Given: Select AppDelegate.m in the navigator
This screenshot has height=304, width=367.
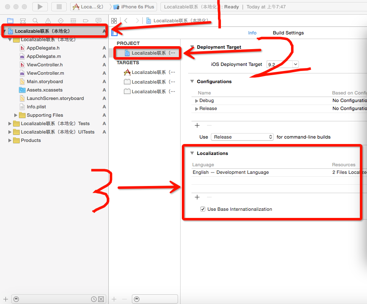Looking at the screenshot, I should click(44, 56).
